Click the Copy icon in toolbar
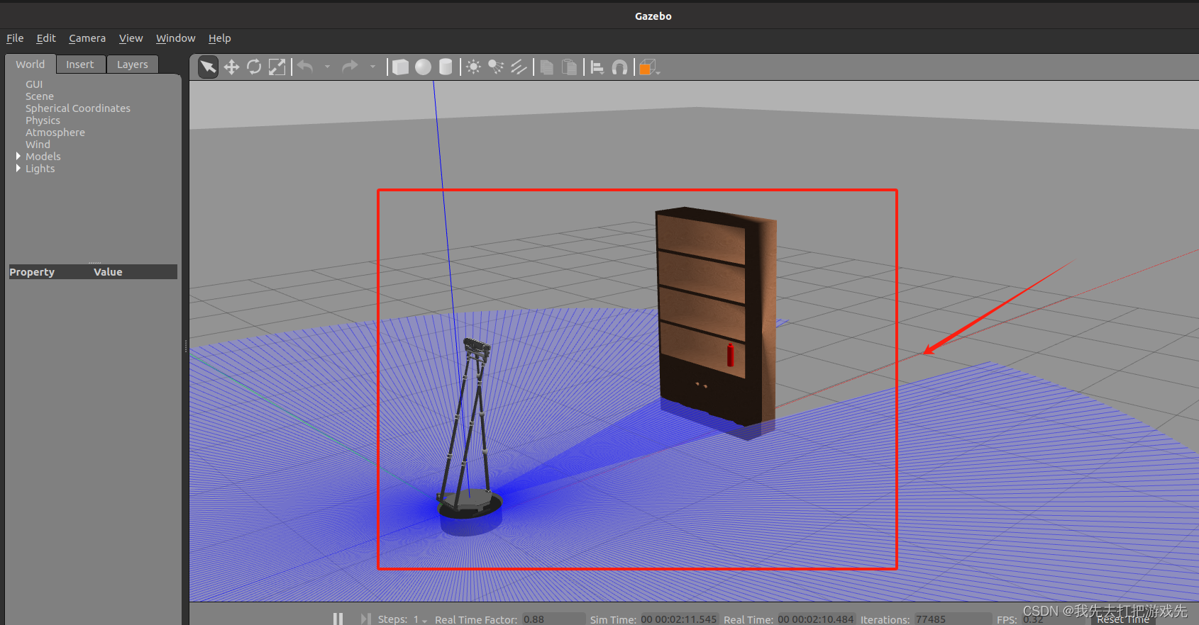Viewport: 1199px width, 625px height. point(546,67)
